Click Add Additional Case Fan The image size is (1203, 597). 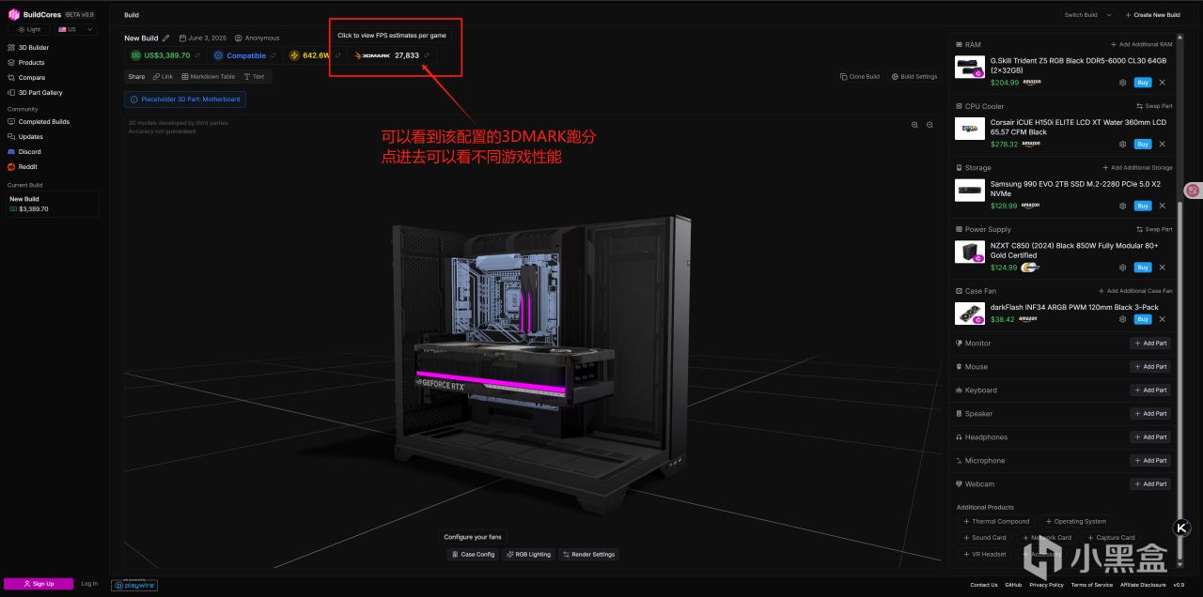[x=1136, y=291]
